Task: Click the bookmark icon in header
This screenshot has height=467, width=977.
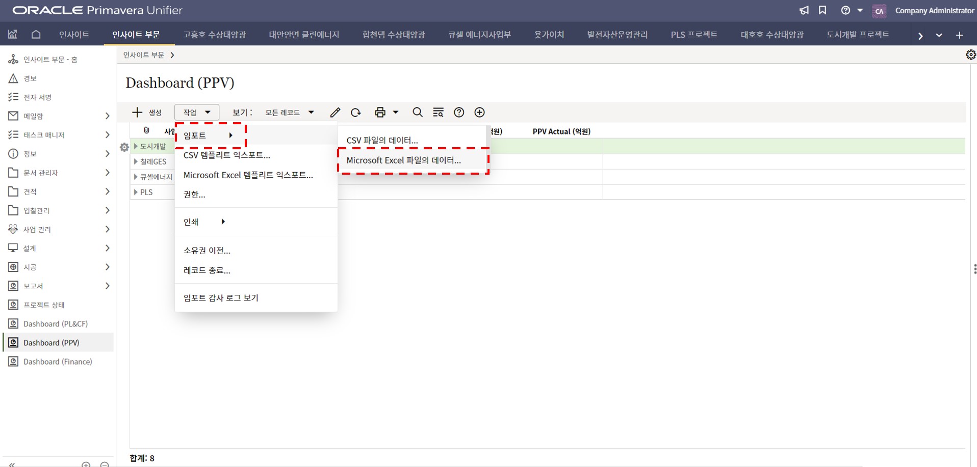Action: point(822,11)
